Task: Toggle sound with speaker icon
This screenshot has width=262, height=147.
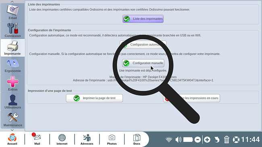Action: pyautogui.click(x=178, y=139)
